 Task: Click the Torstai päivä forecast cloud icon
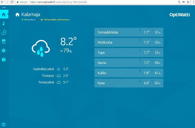58,82
